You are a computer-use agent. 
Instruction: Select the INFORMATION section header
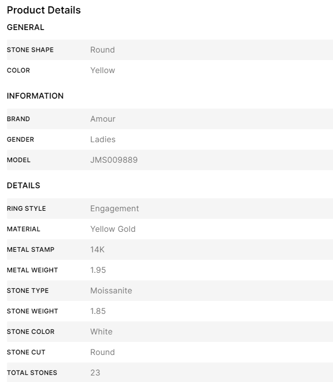pos(35,96)
